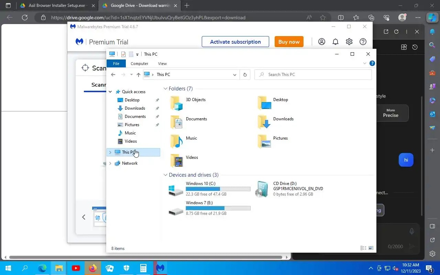
Task: Switch to Asil Browser Installer browser tab
Action: coord(57,5)
